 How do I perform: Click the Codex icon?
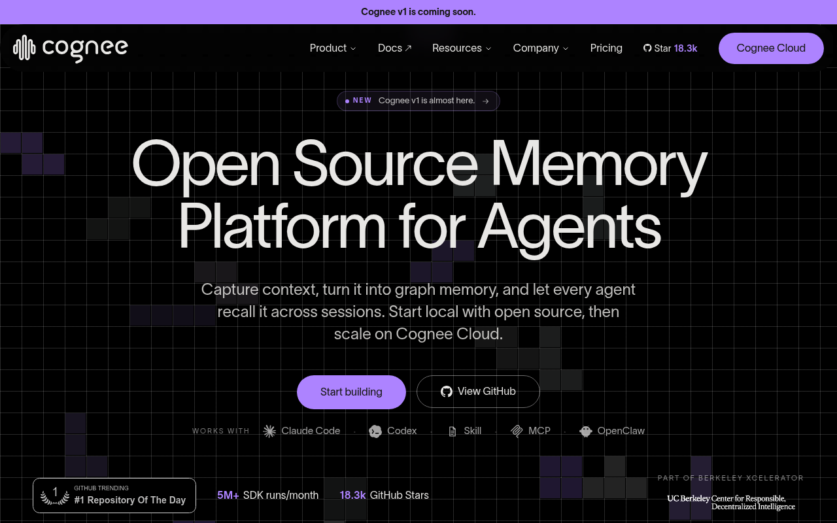point(375,431)
